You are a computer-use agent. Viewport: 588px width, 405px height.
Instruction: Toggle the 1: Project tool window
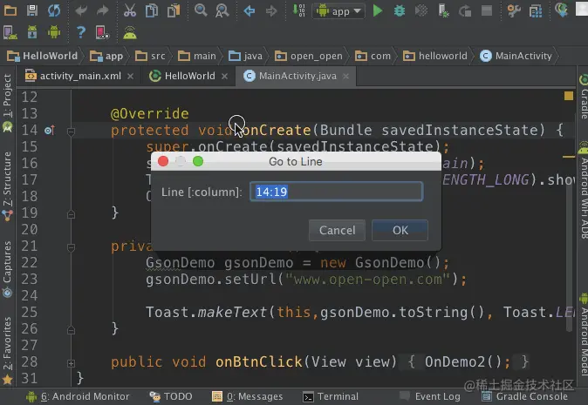point(7,103)
